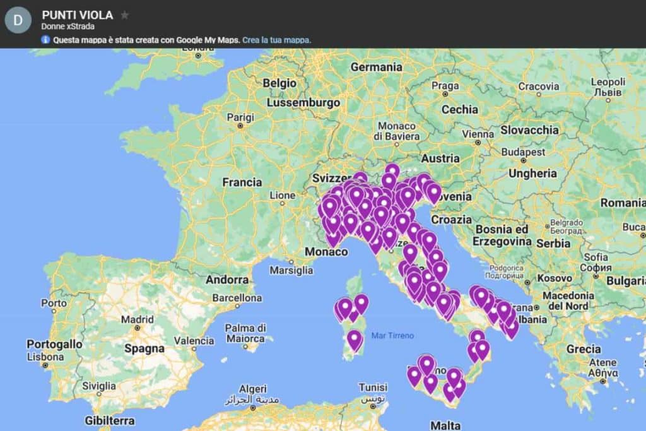This screenshot has width=646, height=431.
Task: Click the 'Macedonia del Nord' label
Action: point(568,301)
